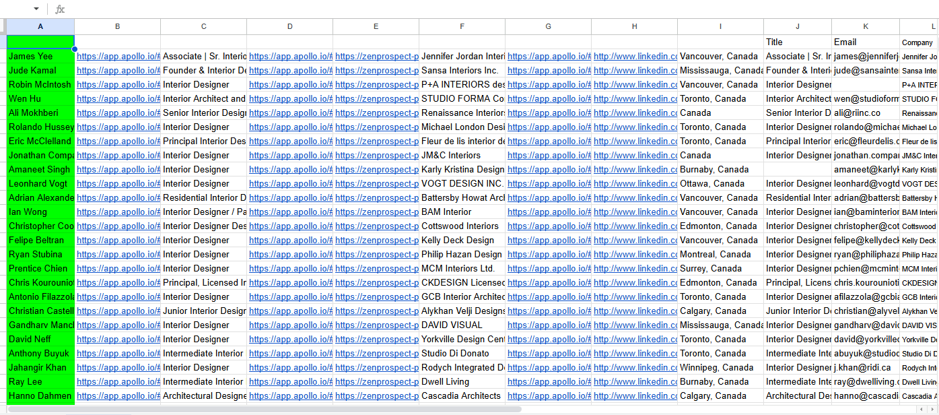Select 'Sansa Interiors Inc.' cell in column F
The image size is (939, 415).
[x=462, y=70]
